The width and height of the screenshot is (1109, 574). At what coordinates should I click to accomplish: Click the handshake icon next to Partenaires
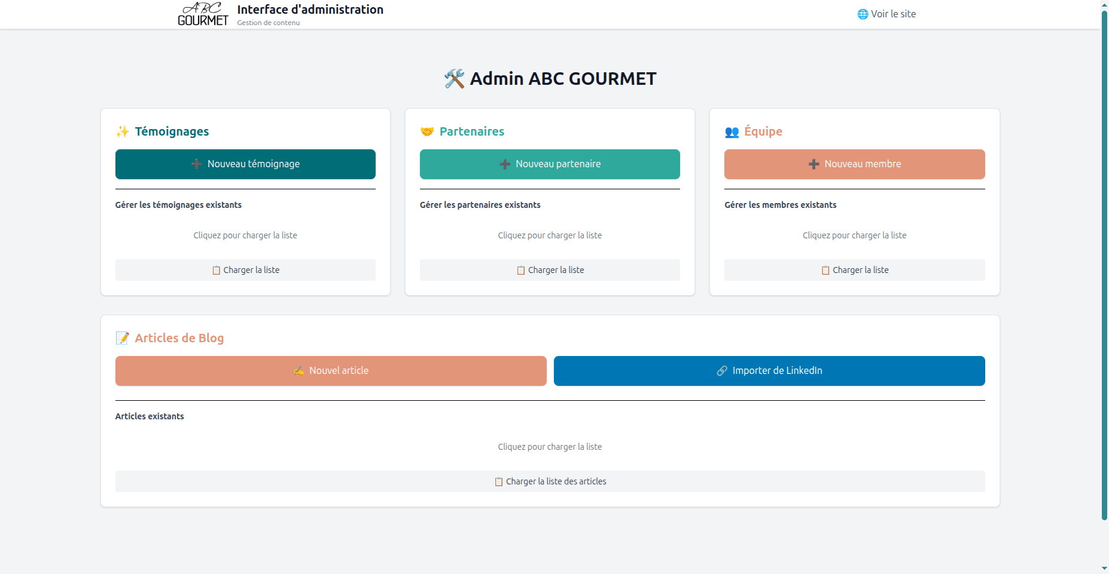[x=427, y=131]
